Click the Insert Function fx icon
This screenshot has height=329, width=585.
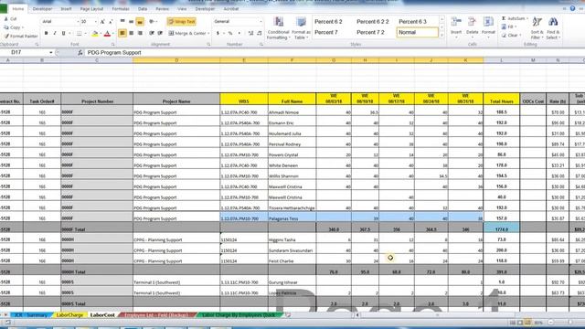pyautogui.click(x=80, y=53)
